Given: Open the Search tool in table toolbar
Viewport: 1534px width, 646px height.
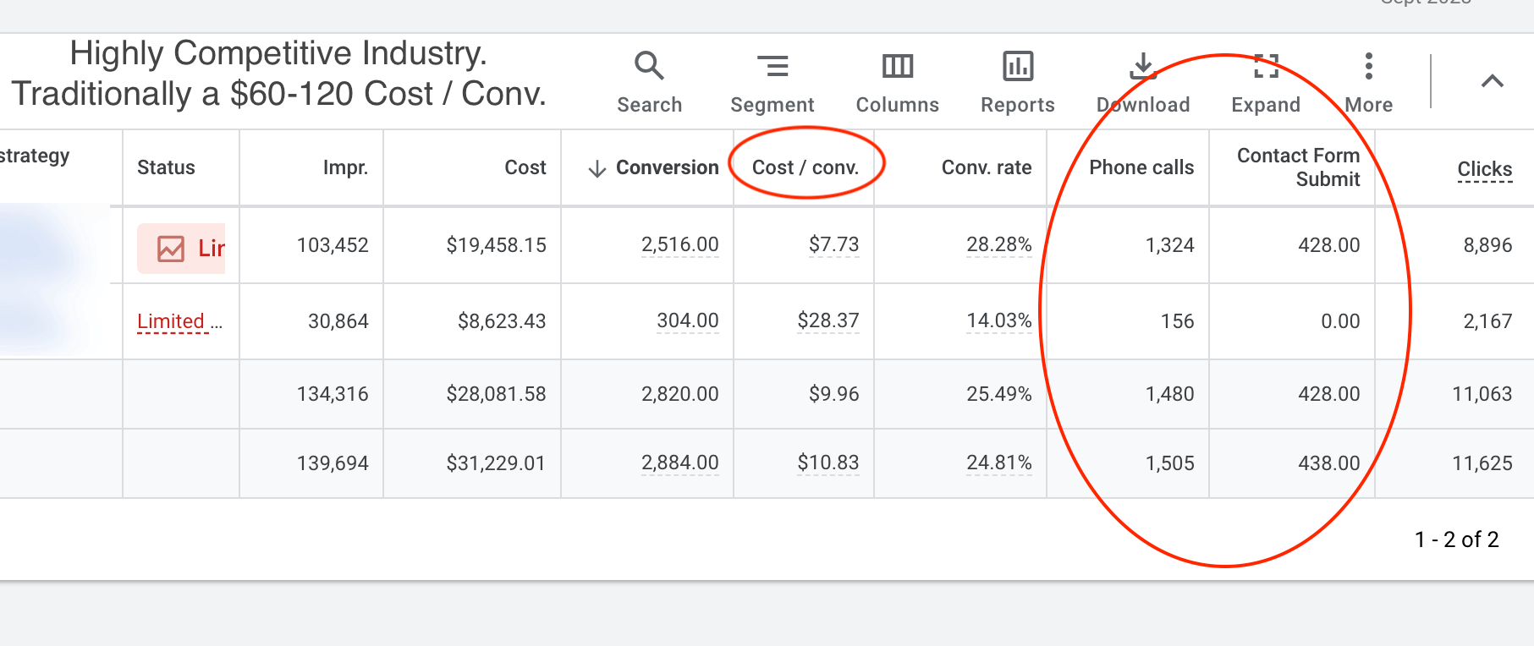Looking at the screenshot, I should coord(649,83).
